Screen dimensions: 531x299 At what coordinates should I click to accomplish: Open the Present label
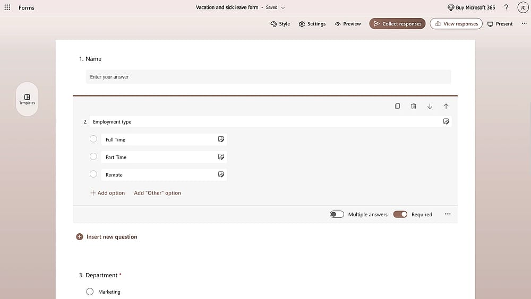point(504,24)
